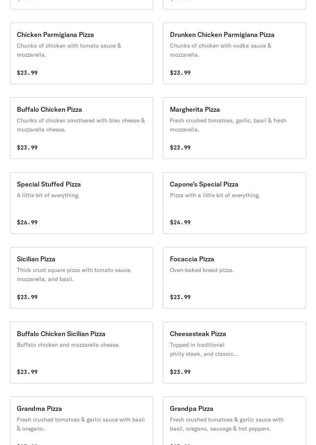The width and height of the screenshot is (316, 445).
Task: Click the $26.99 price label
Action: 27,222
